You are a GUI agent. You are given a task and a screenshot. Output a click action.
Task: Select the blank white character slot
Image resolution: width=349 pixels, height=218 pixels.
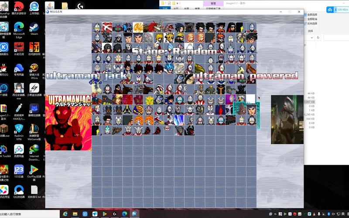coord(250,99)
